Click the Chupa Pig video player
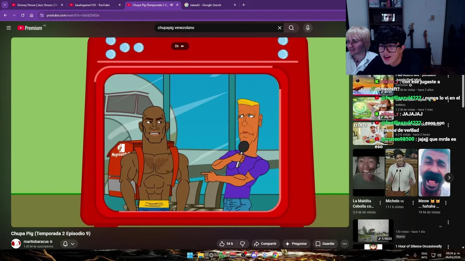 point(180,132)
